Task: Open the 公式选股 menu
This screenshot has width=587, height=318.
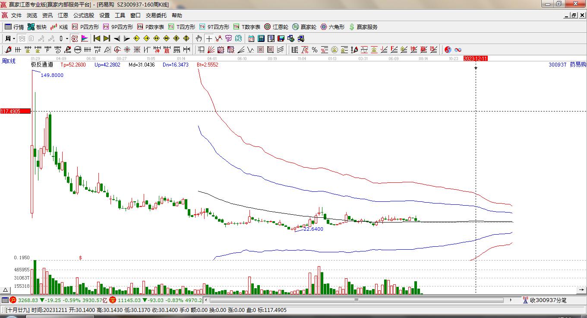Action: click(83, 16)
